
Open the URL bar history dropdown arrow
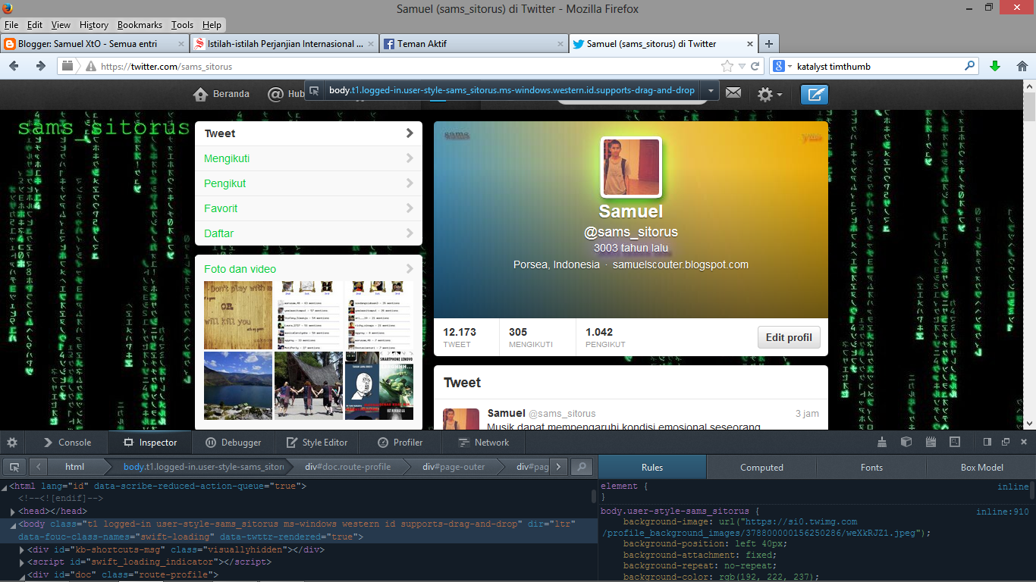tap(742, 67)
